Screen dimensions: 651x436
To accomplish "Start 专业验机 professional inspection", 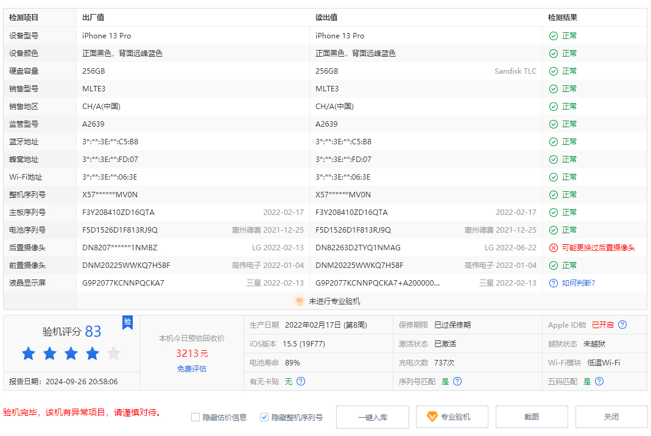I will coord(452,417).
